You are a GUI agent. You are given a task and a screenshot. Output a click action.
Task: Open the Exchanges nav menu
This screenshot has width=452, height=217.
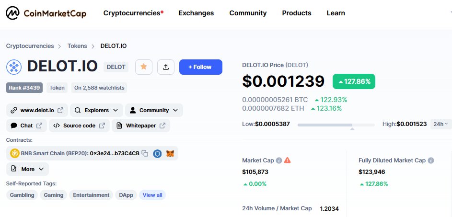196,13
